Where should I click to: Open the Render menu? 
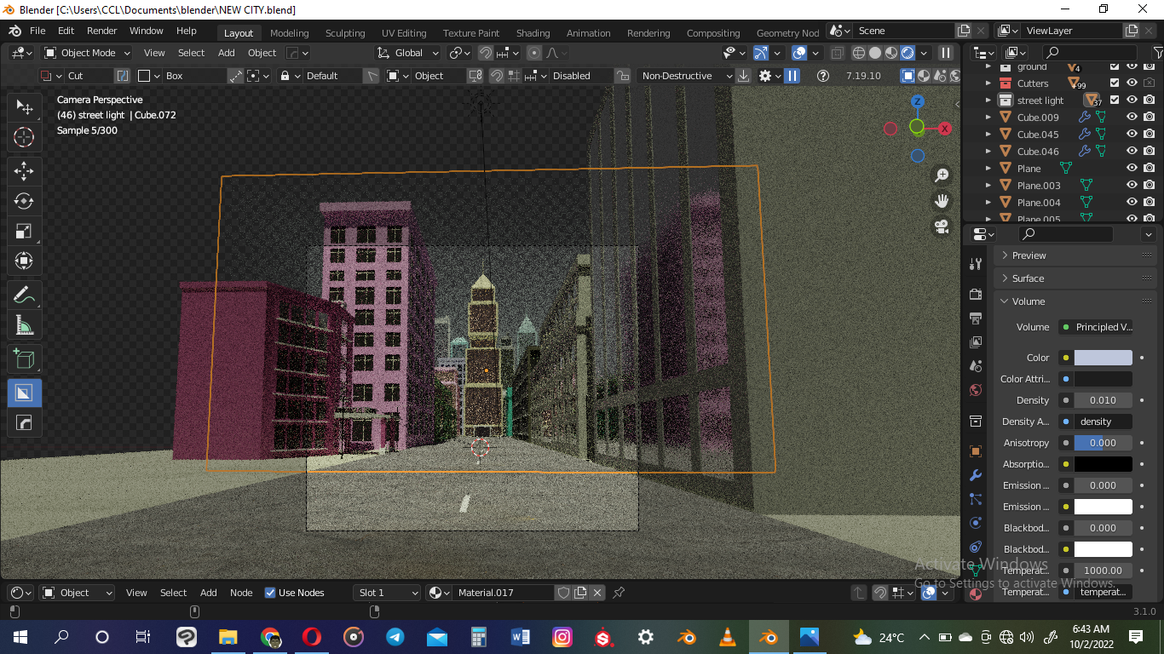[101, 31]
